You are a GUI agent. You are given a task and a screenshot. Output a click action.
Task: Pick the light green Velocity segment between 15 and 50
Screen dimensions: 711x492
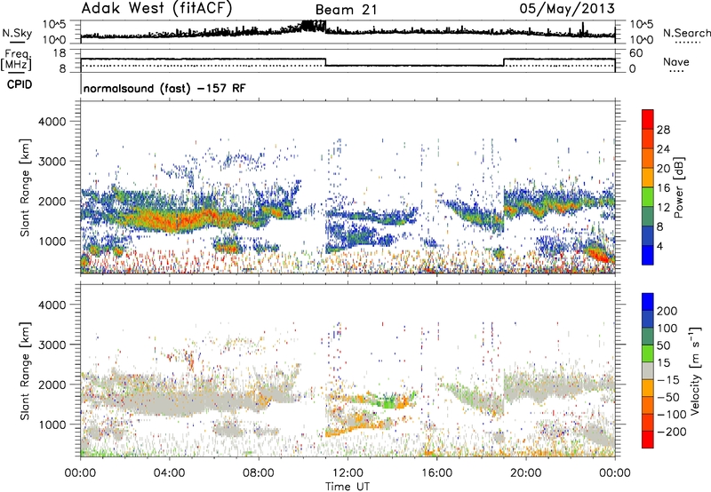[648, 353]
